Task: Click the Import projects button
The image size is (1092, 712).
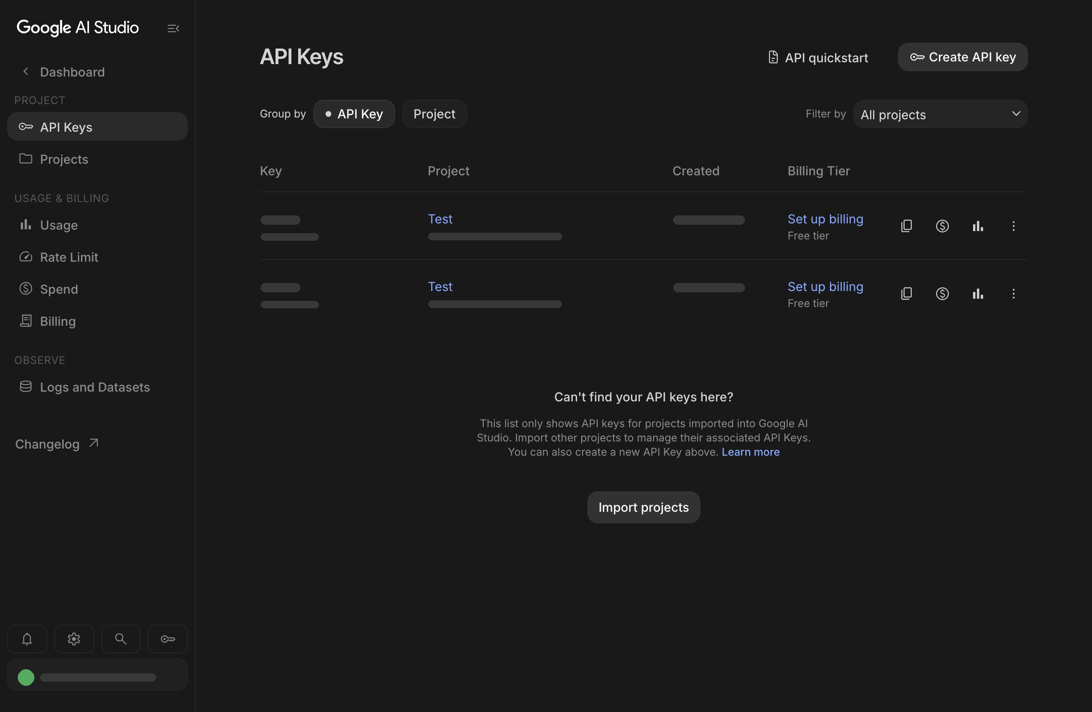Action: coord(644,507)
